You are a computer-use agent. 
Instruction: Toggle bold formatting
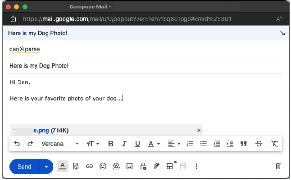tap(111, 144)
